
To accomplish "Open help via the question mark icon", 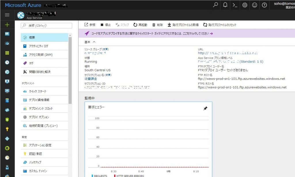I will (264, 5).
